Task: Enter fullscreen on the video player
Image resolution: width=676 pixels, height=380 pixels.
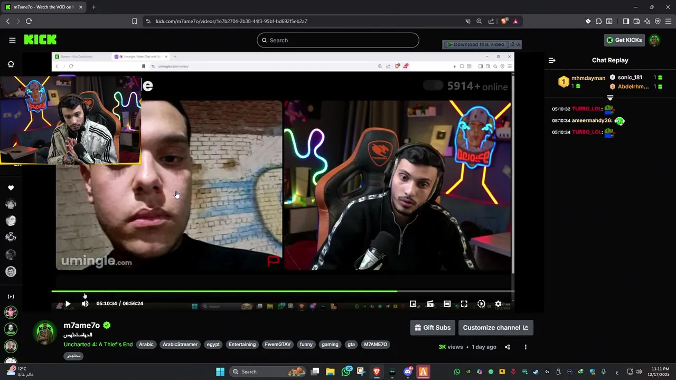Action: click(464, 303)
